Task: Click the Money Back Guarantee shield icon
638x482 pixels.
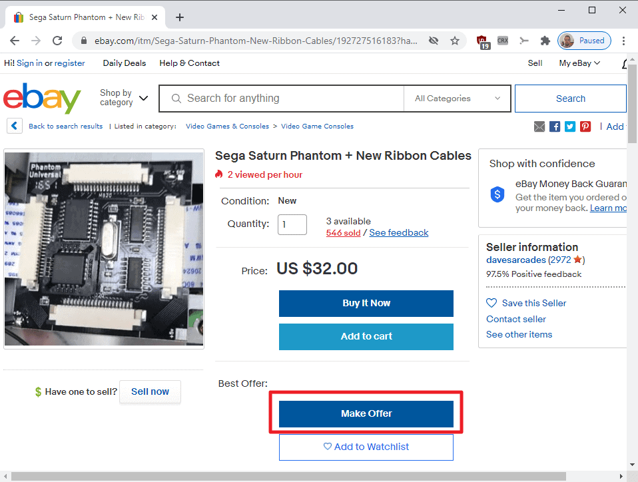Action: click(x=497, y=194)
